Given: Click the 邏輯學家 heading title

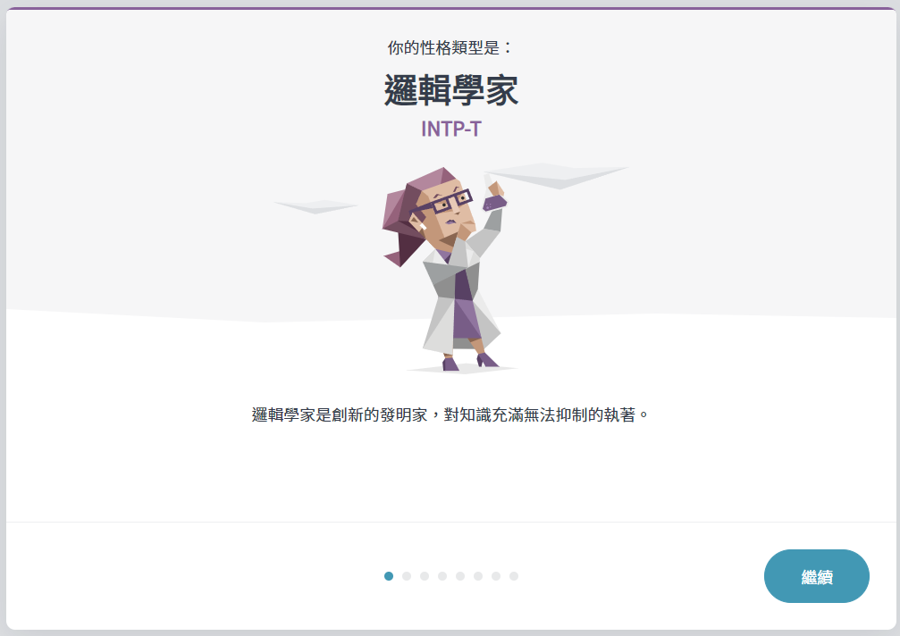Looking at the screenshot, I should pyautogui.click(x=450, y=90).
